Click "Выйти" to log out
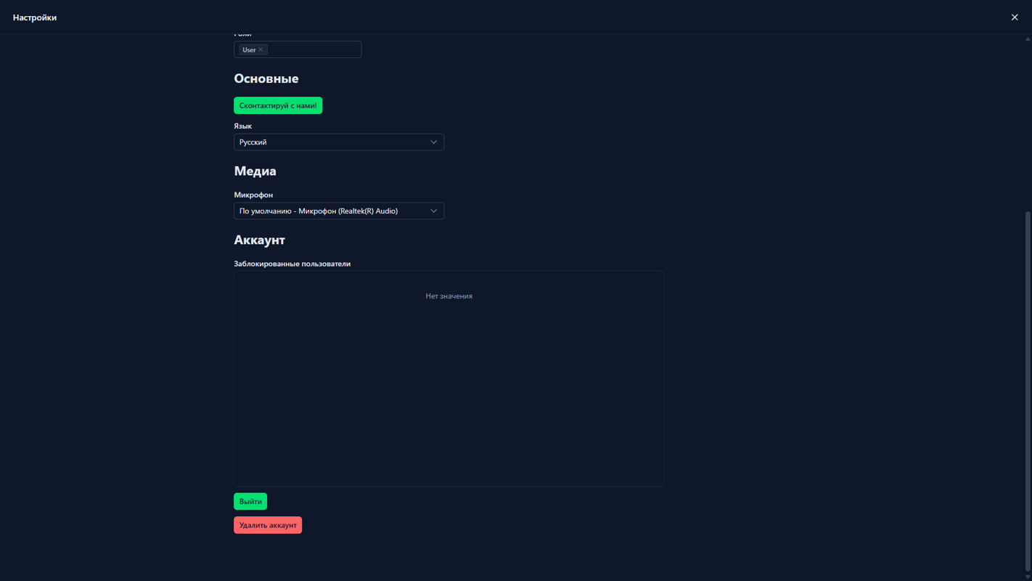The height and width of the screenshot is (581, 1032). (250, 501)
